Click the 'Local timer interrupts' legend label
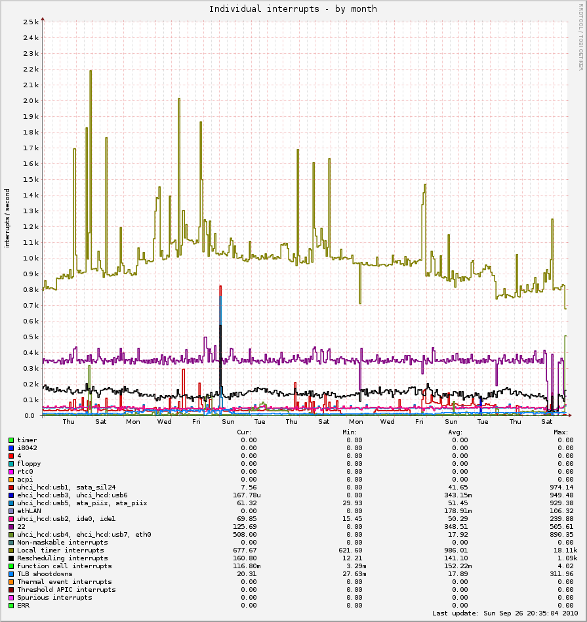Viewport: 587px width, 622px height. (x=60, y=550)
